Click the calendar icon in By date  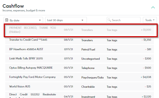click(x=7, y=20)
